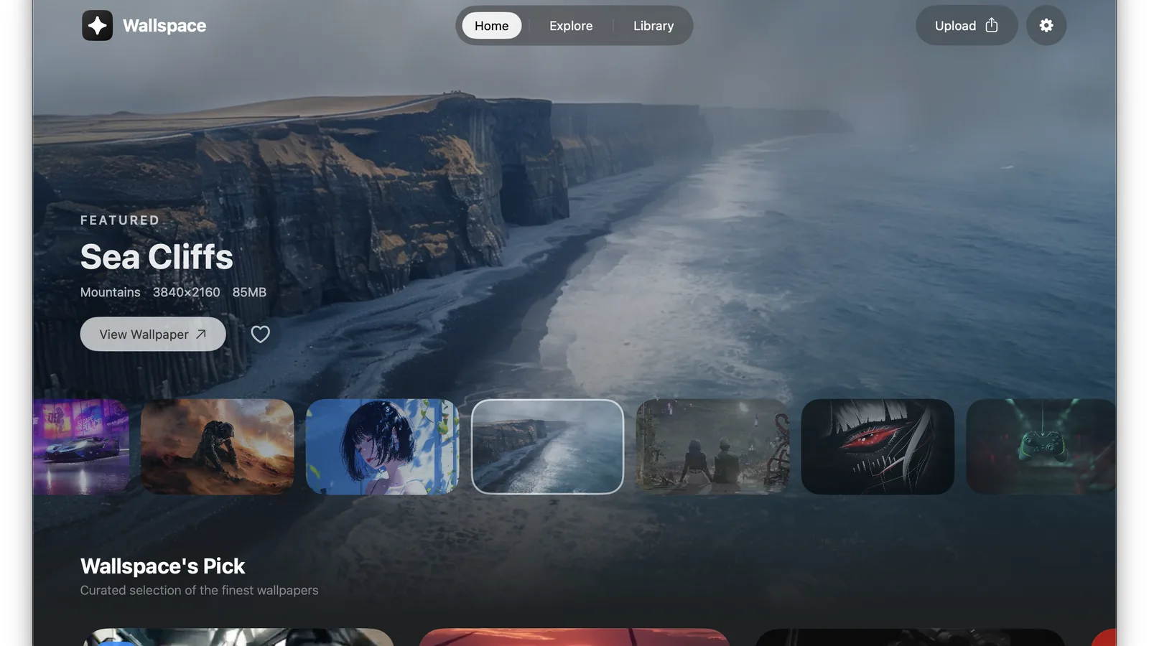The width and height of the screenshot is (1149, 646).
Task: Select the neon sports car thumbnail
Action: 81,446
